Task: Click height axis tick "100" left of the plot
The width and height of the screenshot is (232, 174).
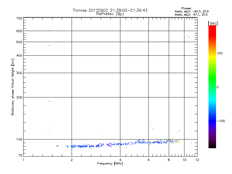Action: click(x=19, y=139)
